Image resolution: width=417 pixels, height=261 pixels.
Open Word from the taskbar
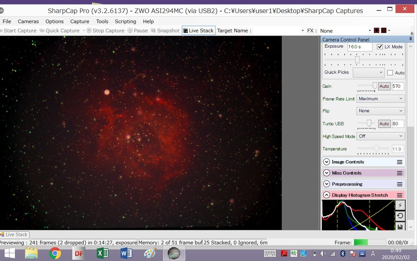click(x=126, y=253)
